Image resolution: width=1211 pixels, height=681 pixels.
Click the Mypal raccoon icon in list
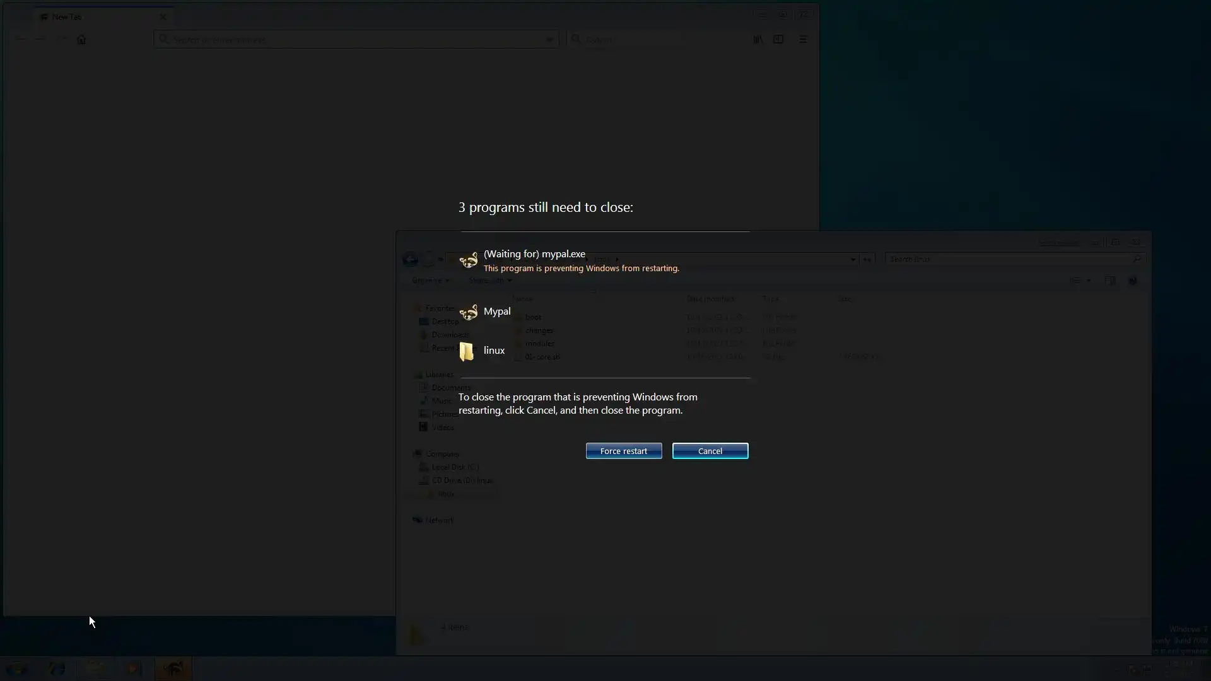coord(469,311)
